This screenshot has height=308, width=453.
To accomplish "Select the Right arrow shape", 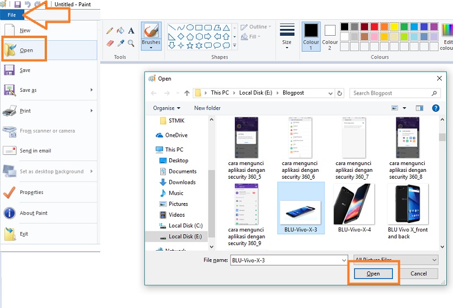I will click(x=208, y=36).
